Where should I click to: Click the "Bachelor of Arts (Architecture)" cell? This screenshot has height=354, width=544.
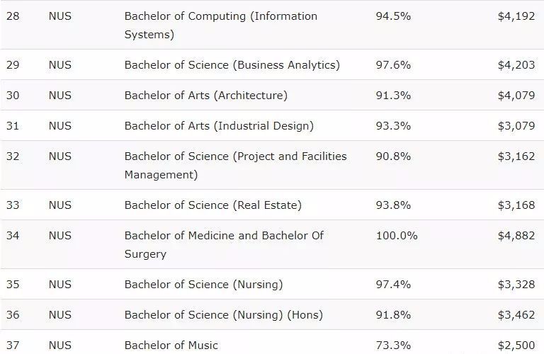pyautogui.click(x=205, y=96)
